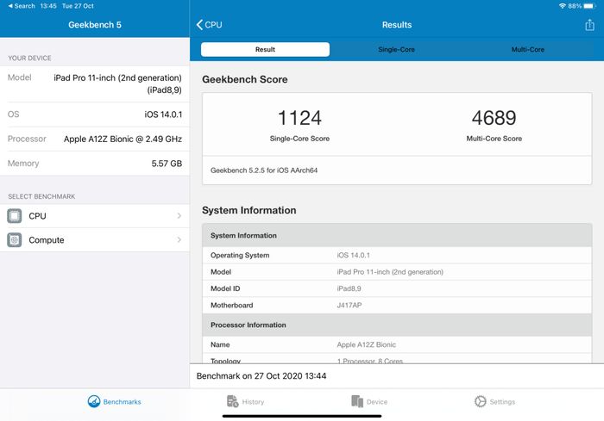Select the CPU benchmark row
The image size is (604, 421).
(x=95, y=216)
